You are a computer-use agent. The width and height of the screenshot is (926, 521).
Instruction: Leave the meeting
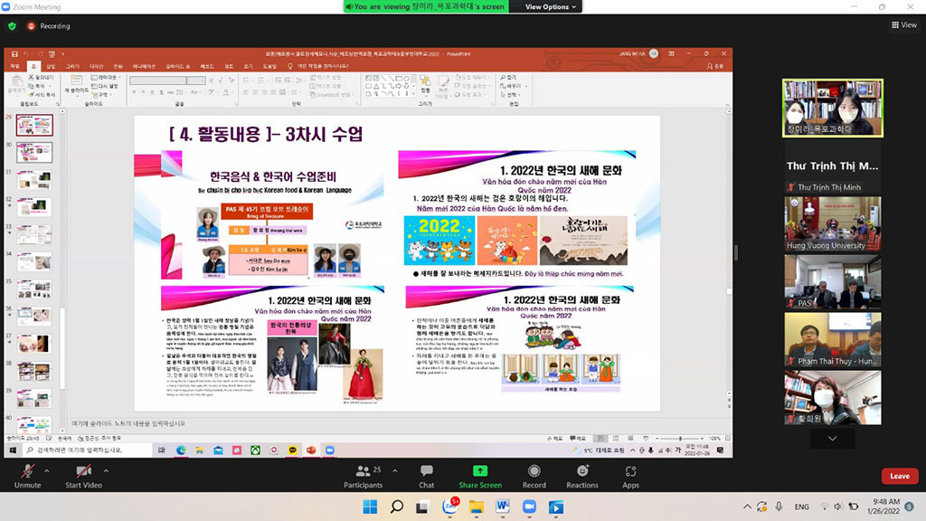coord(900,476)
